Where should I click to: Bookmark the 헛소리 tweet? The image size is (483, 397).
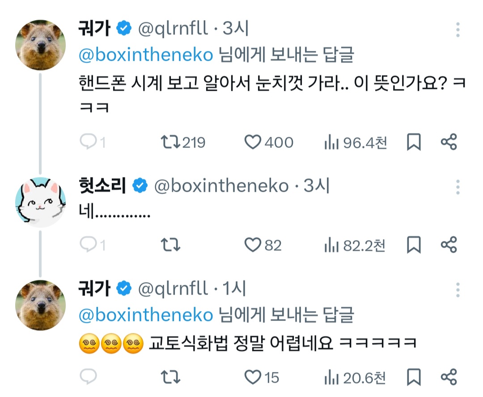[x=414, y=245]
